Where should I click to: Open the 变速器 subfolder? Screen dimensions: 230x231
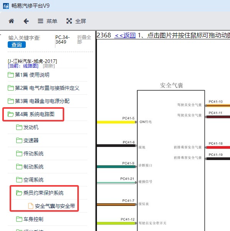tap(31, 140)
